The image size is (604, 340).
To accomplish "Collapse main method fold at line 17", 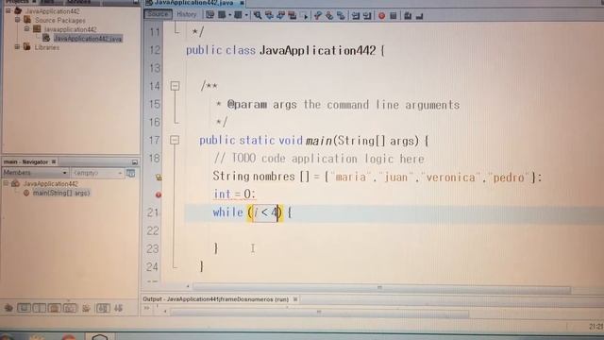I will tap(175, 140).
